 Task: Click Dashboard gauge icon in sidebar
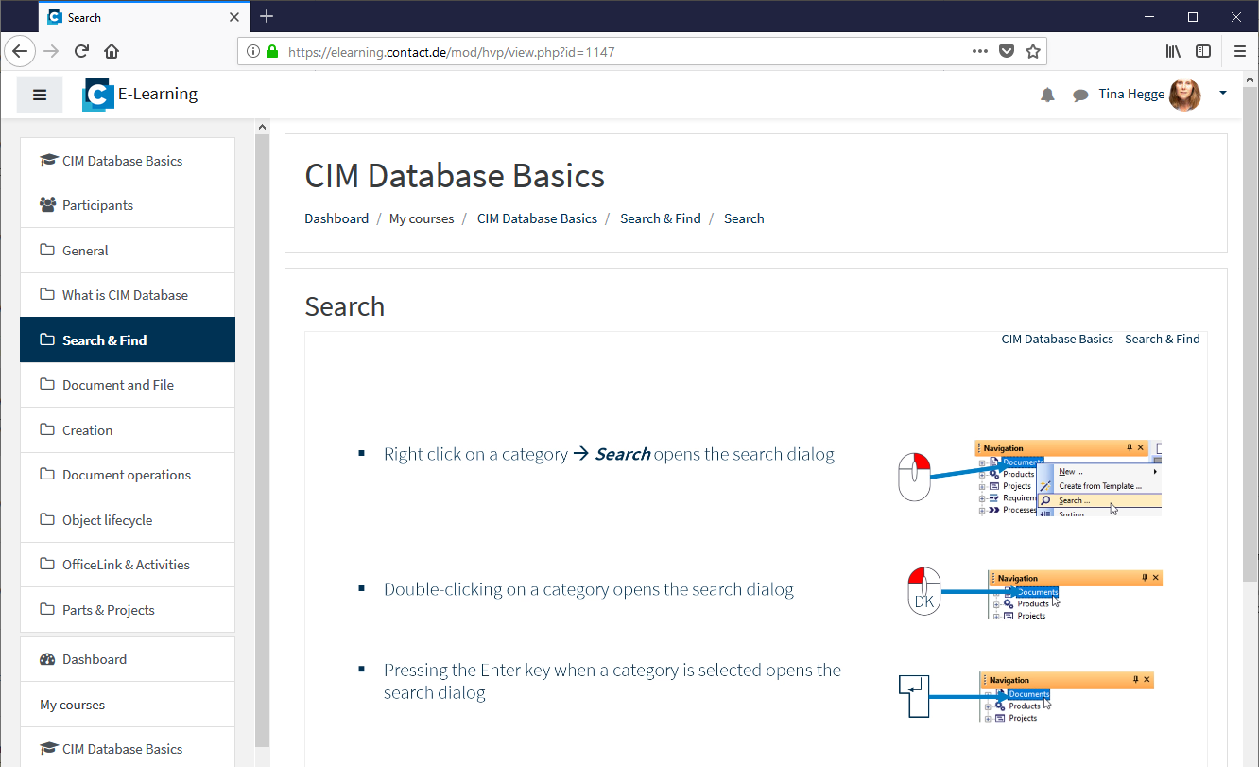[x=47, y=659]
